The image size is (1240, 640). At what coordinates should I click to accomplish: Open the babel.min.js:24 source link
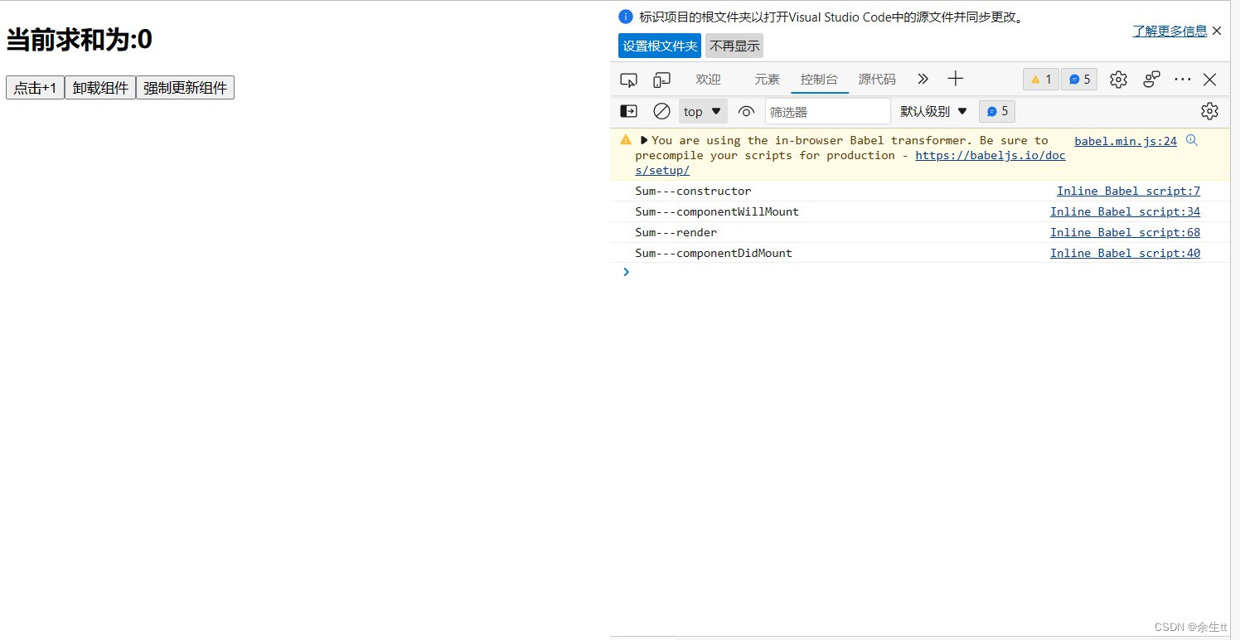coord(1126,141)
